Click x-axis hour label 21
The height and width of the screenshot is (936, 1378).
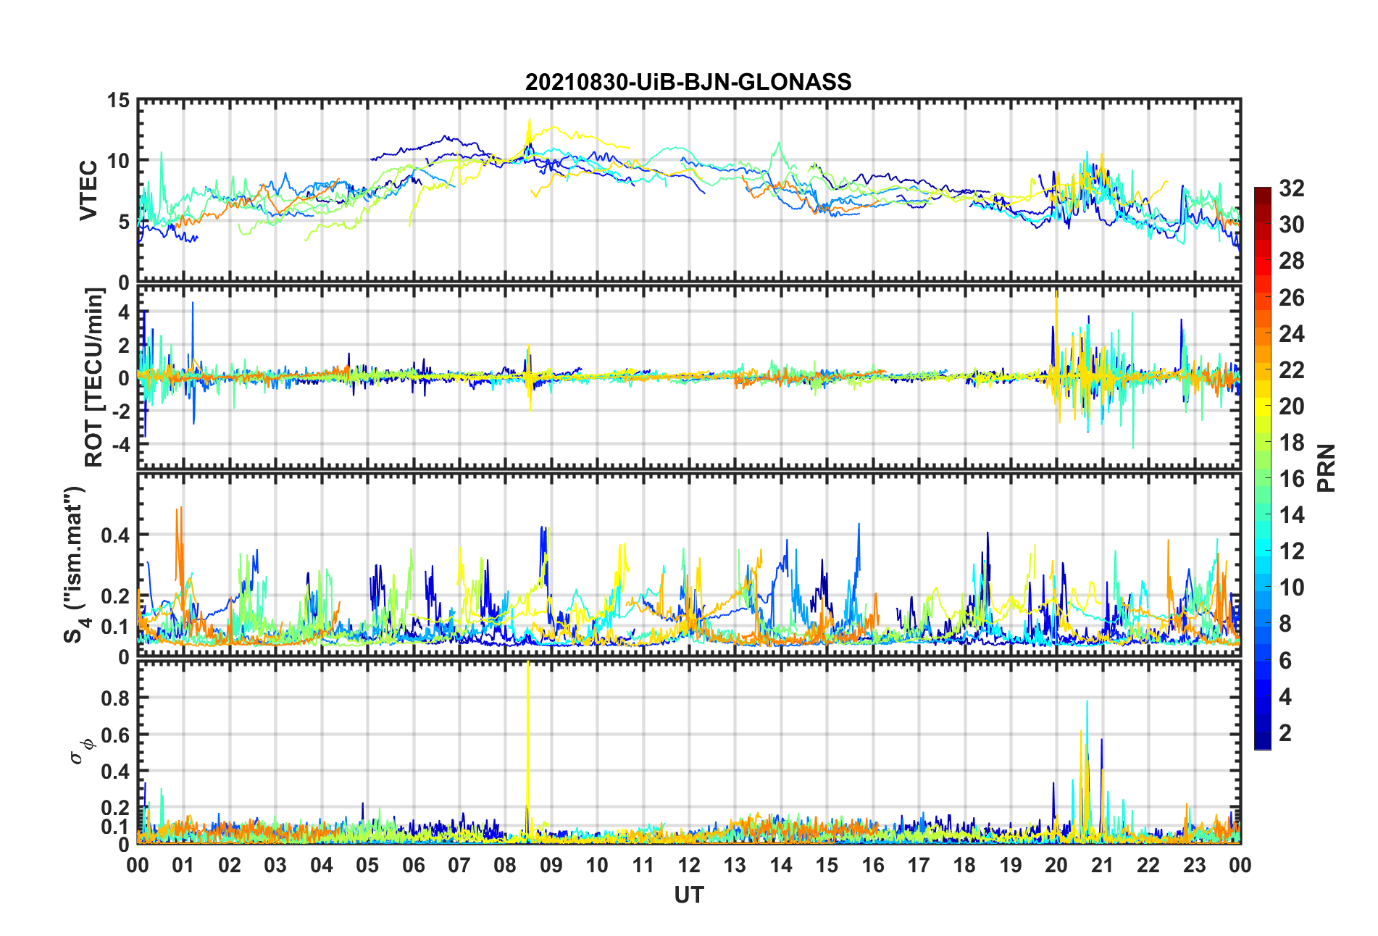(1103, 865)
